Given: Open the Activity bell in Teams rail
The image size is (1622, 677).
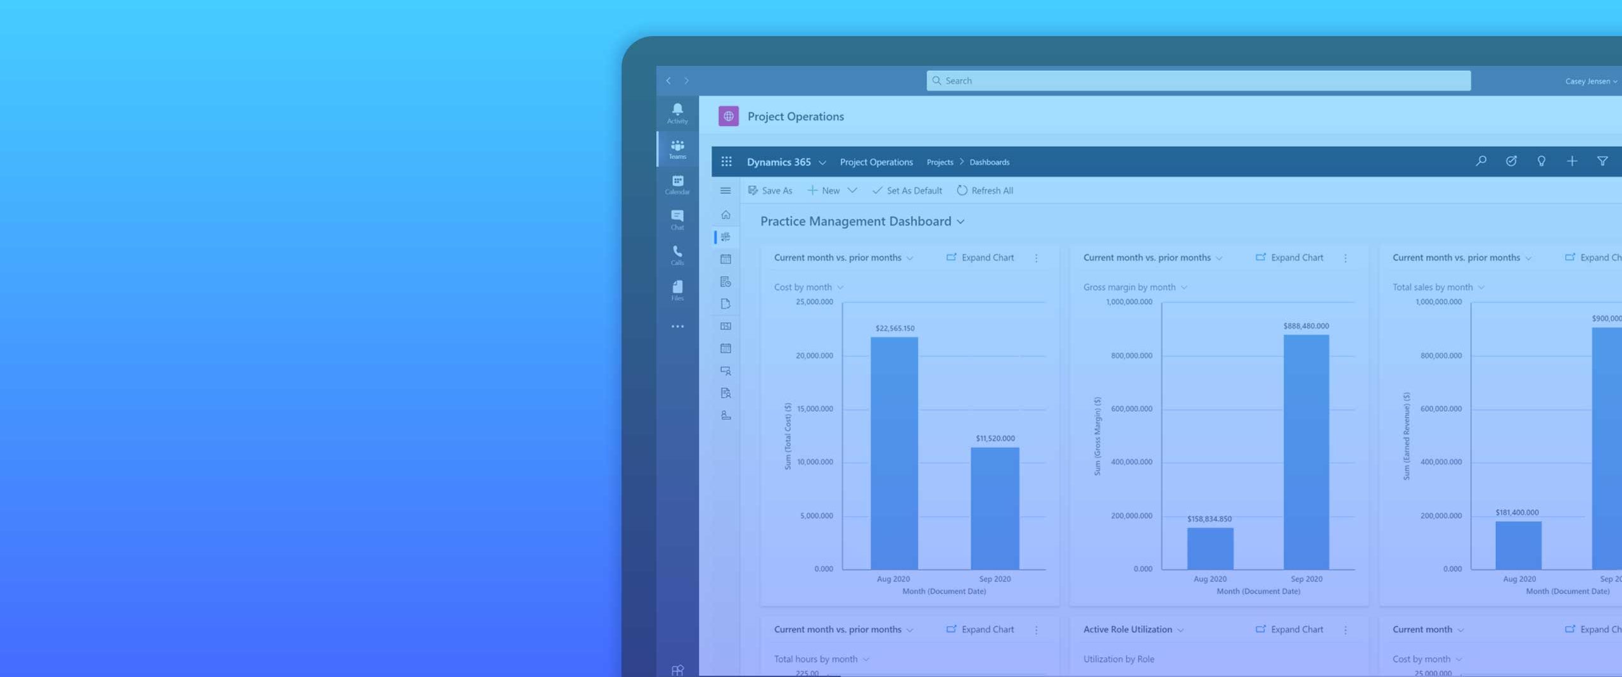Looking at the screenshot, I should pyautogui.click(x=677, y=113).
